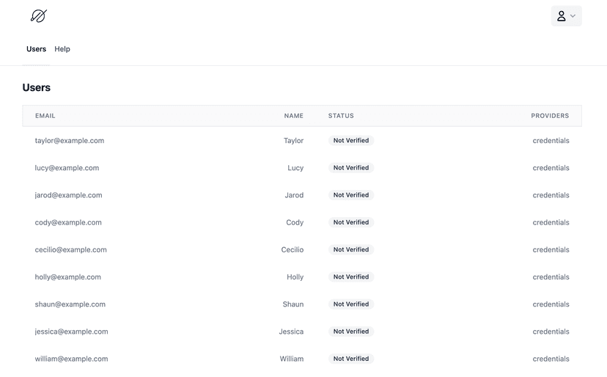Click the Not Verified badge for Taylor
Screen dimensions: 607x377
click(x=351, y=141)
